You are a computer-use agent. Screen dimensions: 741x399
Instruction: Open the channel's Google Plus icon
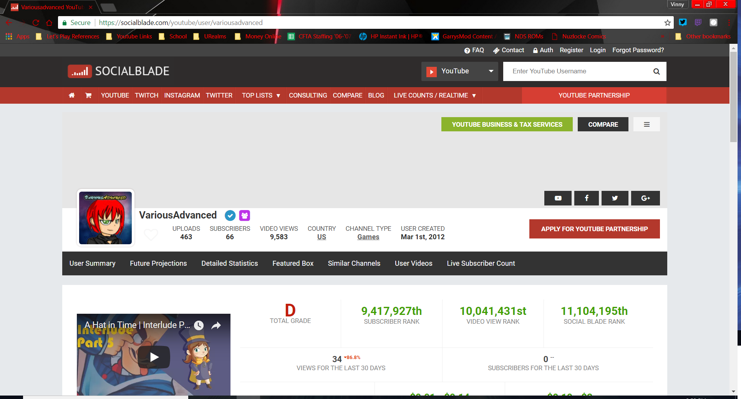click(645, 198)
